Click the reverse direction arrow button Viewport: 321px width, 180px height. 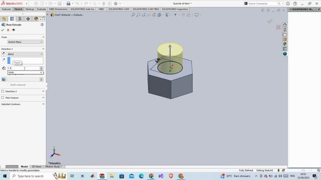(x=4, y=54)
